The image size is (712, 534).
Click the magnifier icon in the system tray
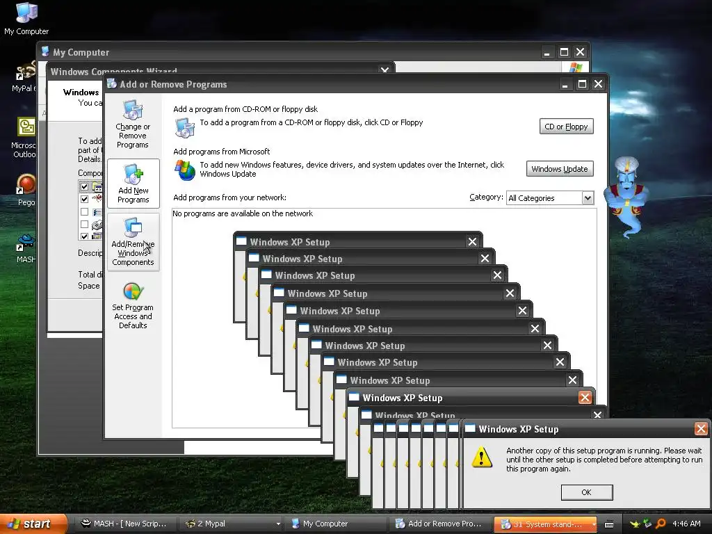pos(661,524)
